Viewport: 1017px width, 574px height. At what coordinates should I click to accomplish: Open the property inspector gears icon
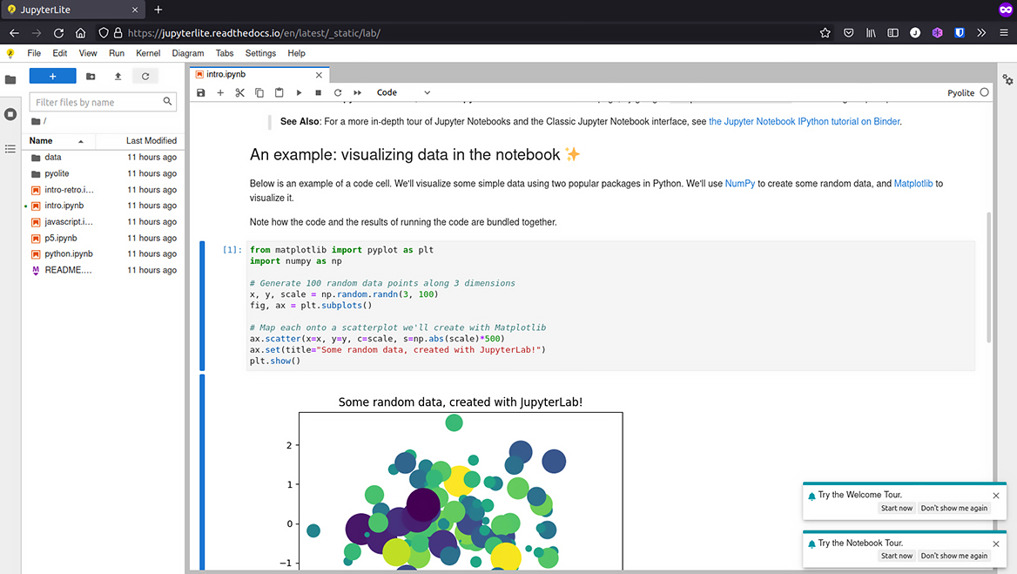click(x=1007, y=79)
